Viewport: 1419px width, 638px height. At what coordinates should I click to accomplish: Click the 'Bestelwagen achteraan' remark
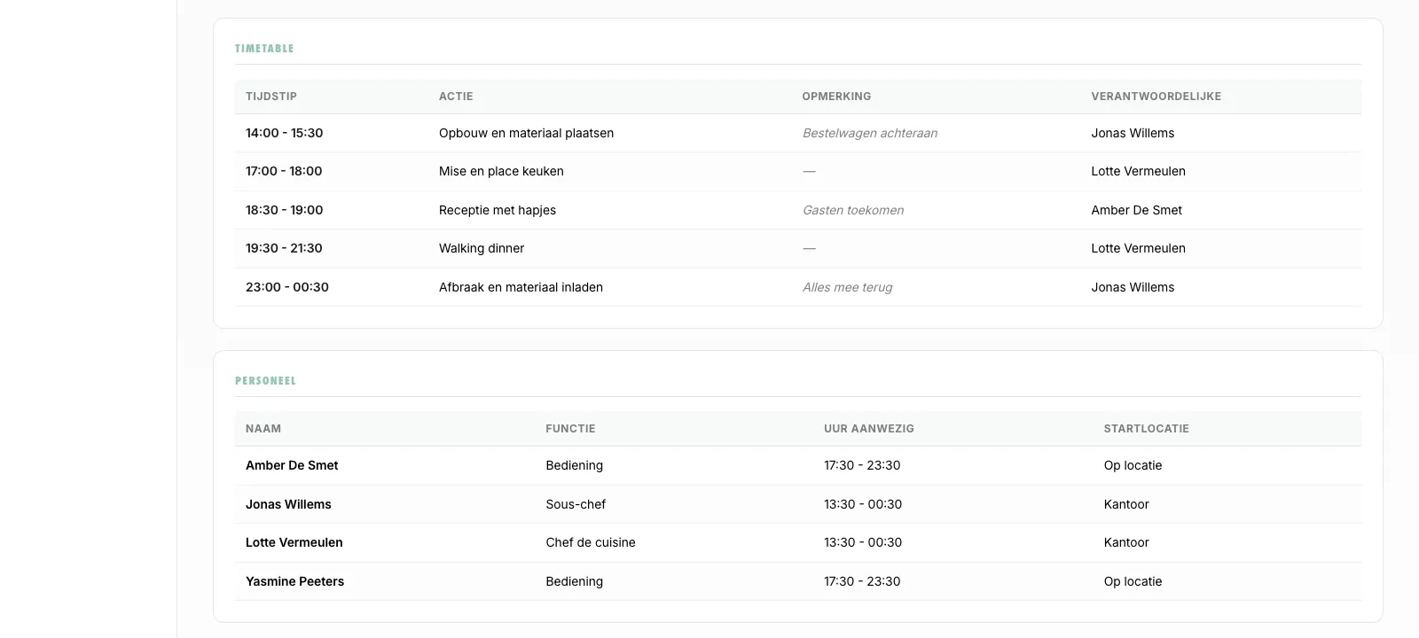click(870, 133)
